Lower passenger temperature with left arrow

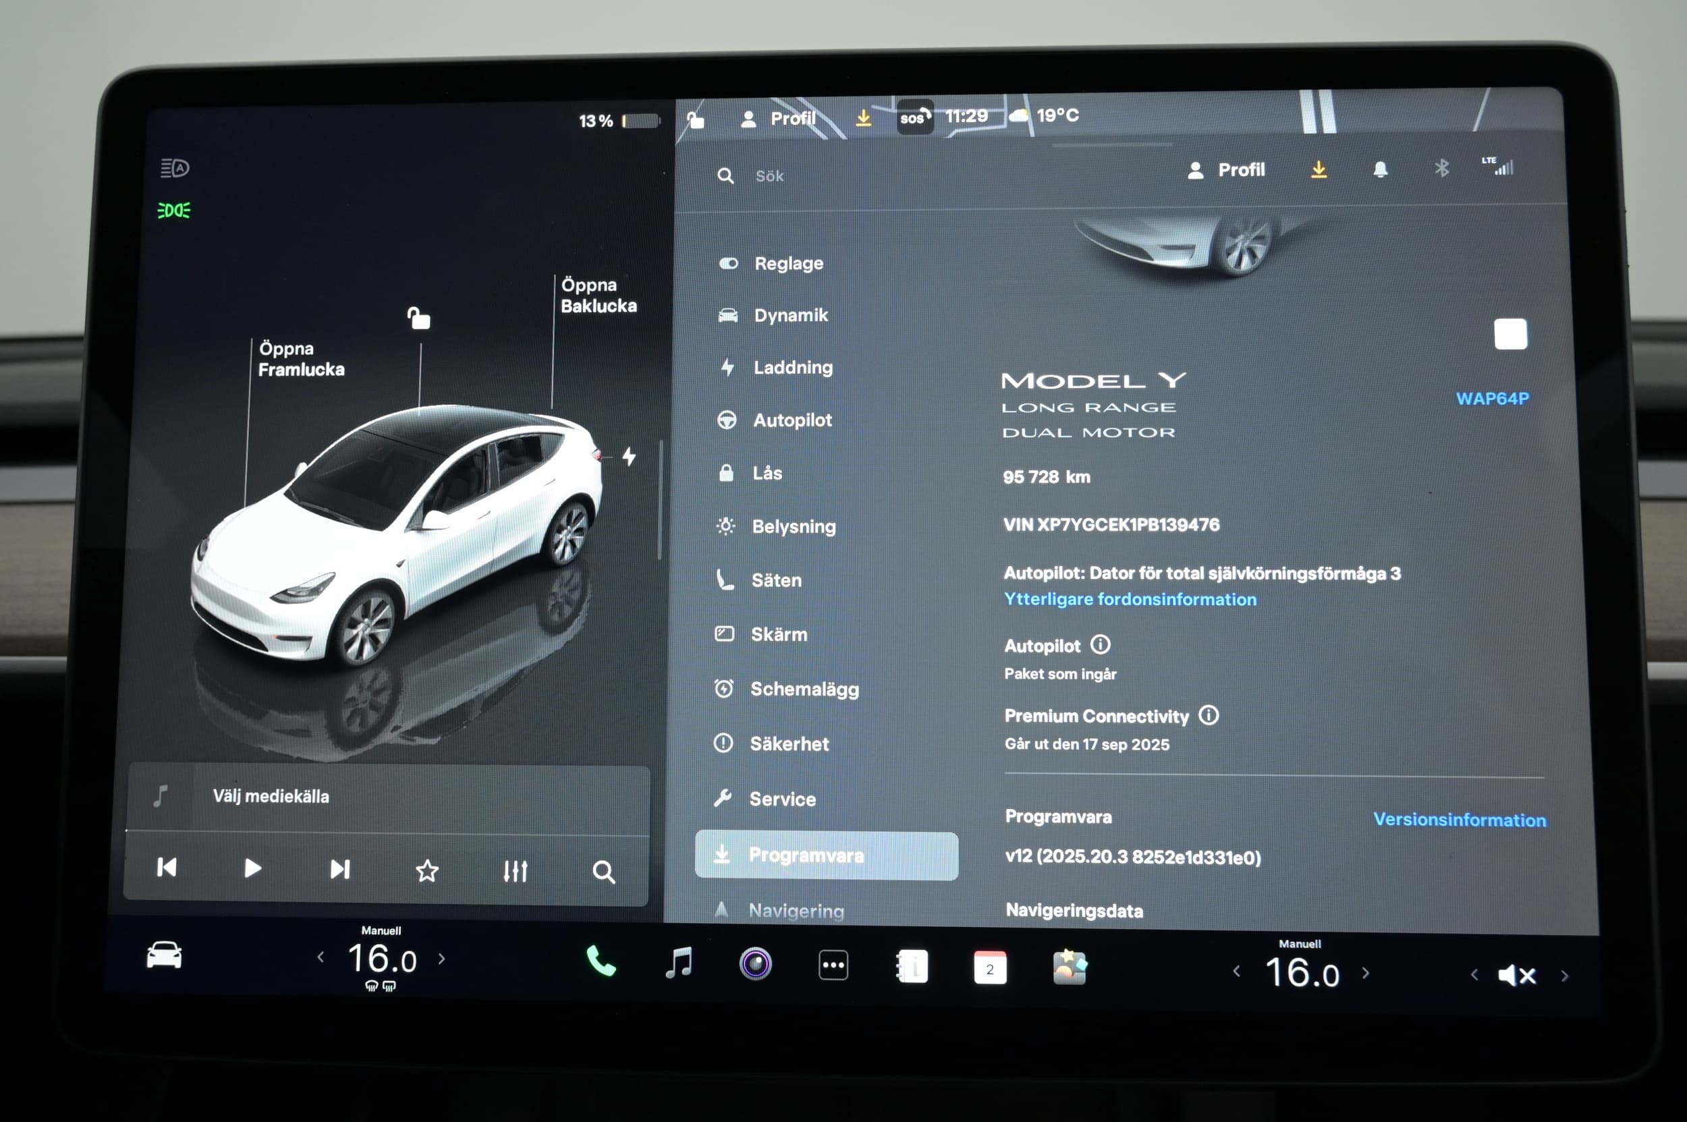pos(1237,971)
